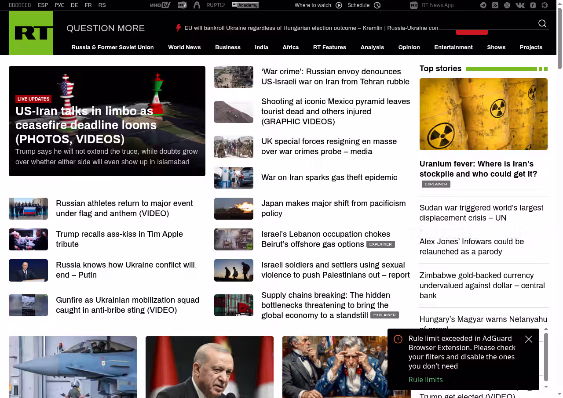Click the Uranium fever barrels thumbnail

point(483,114)
